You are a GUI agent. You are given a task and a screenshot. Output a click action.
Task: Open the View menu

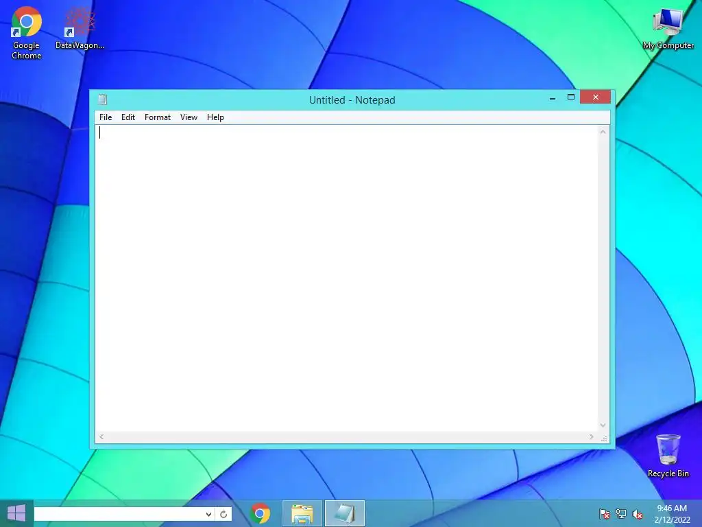[x=189, y=117]
